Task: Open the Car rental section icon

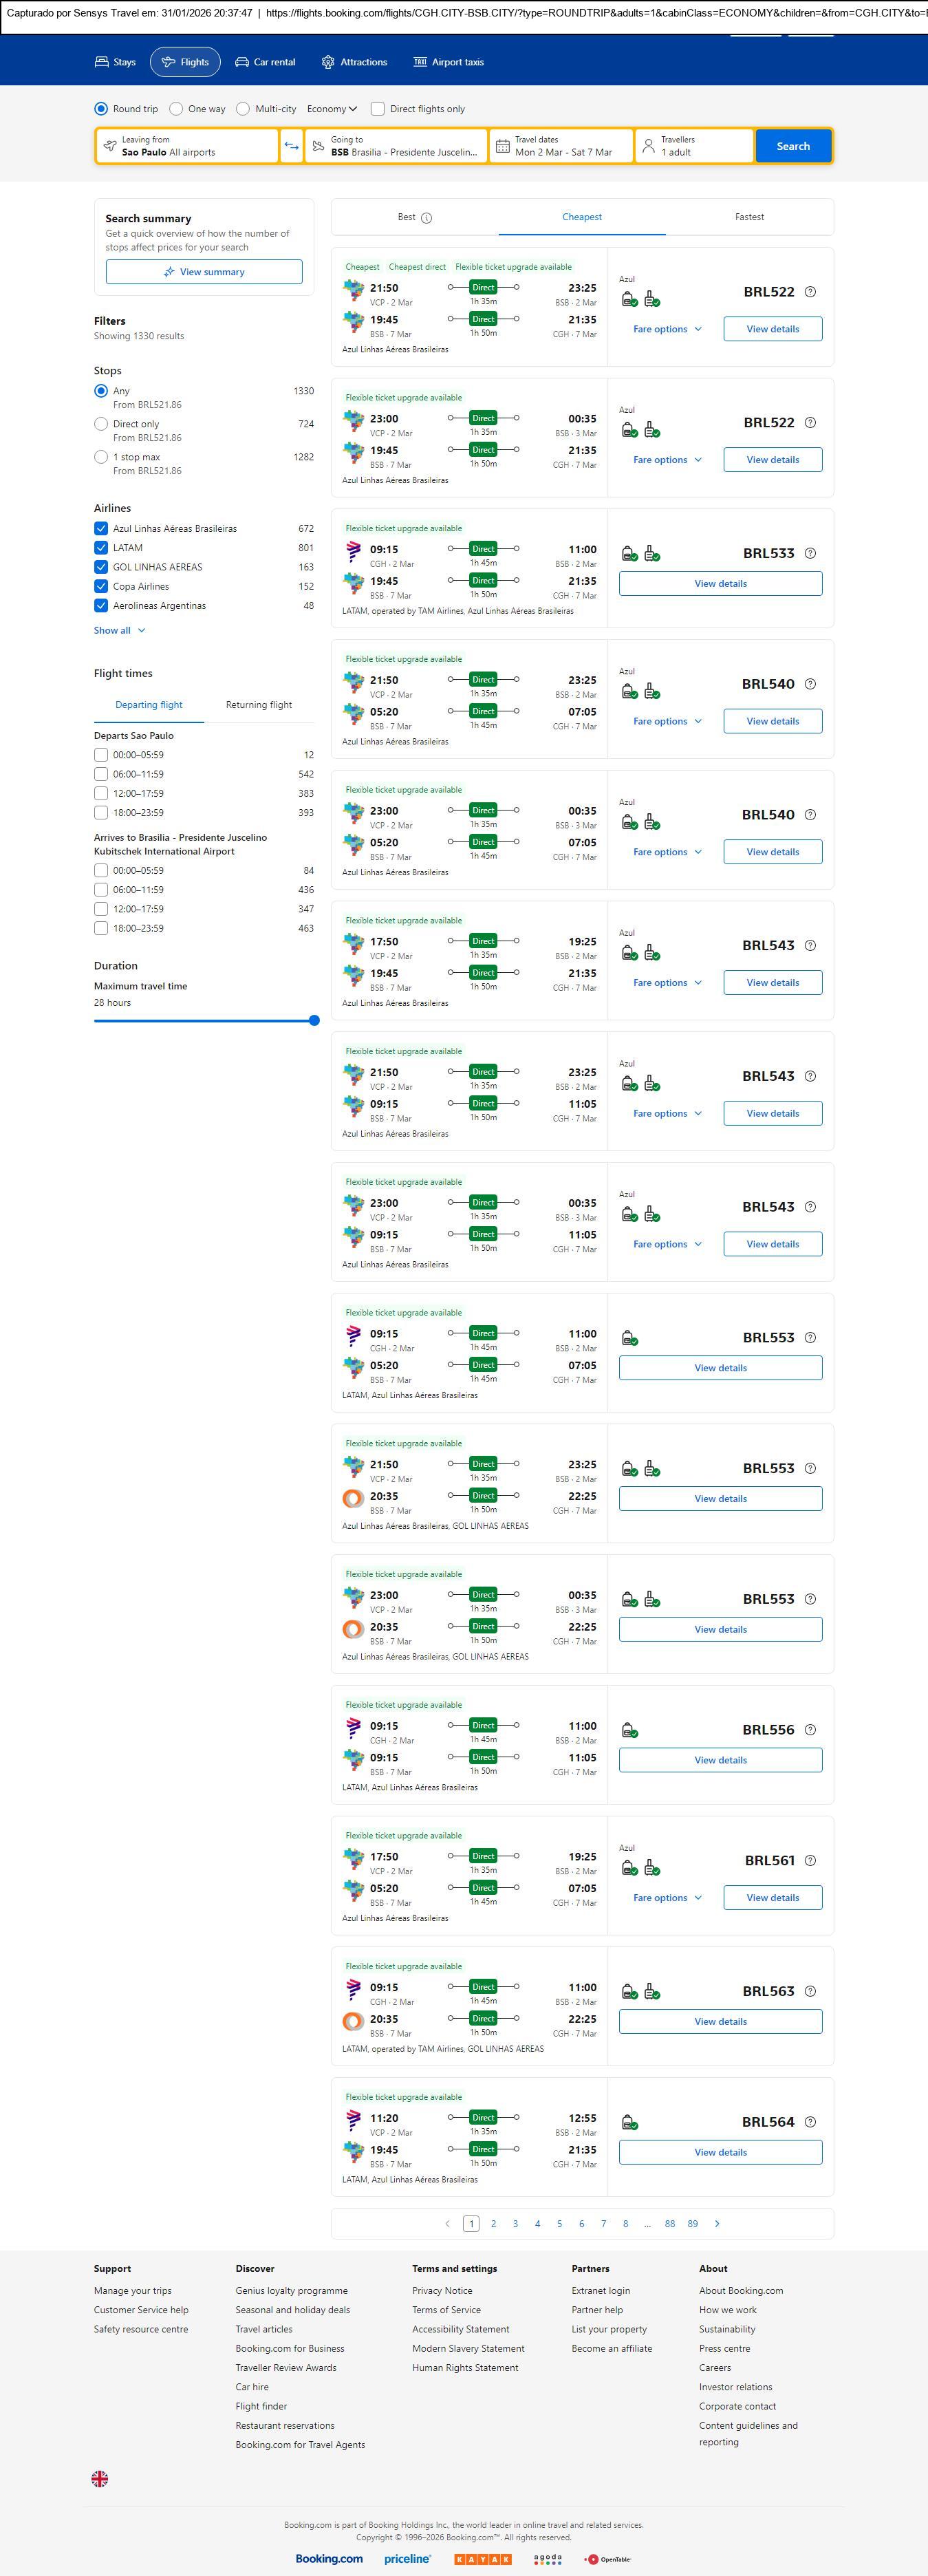Action: [242, 62]
